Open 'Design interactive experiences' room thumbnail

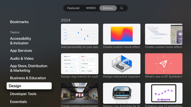pyautogui.click(x=122, y=64)
